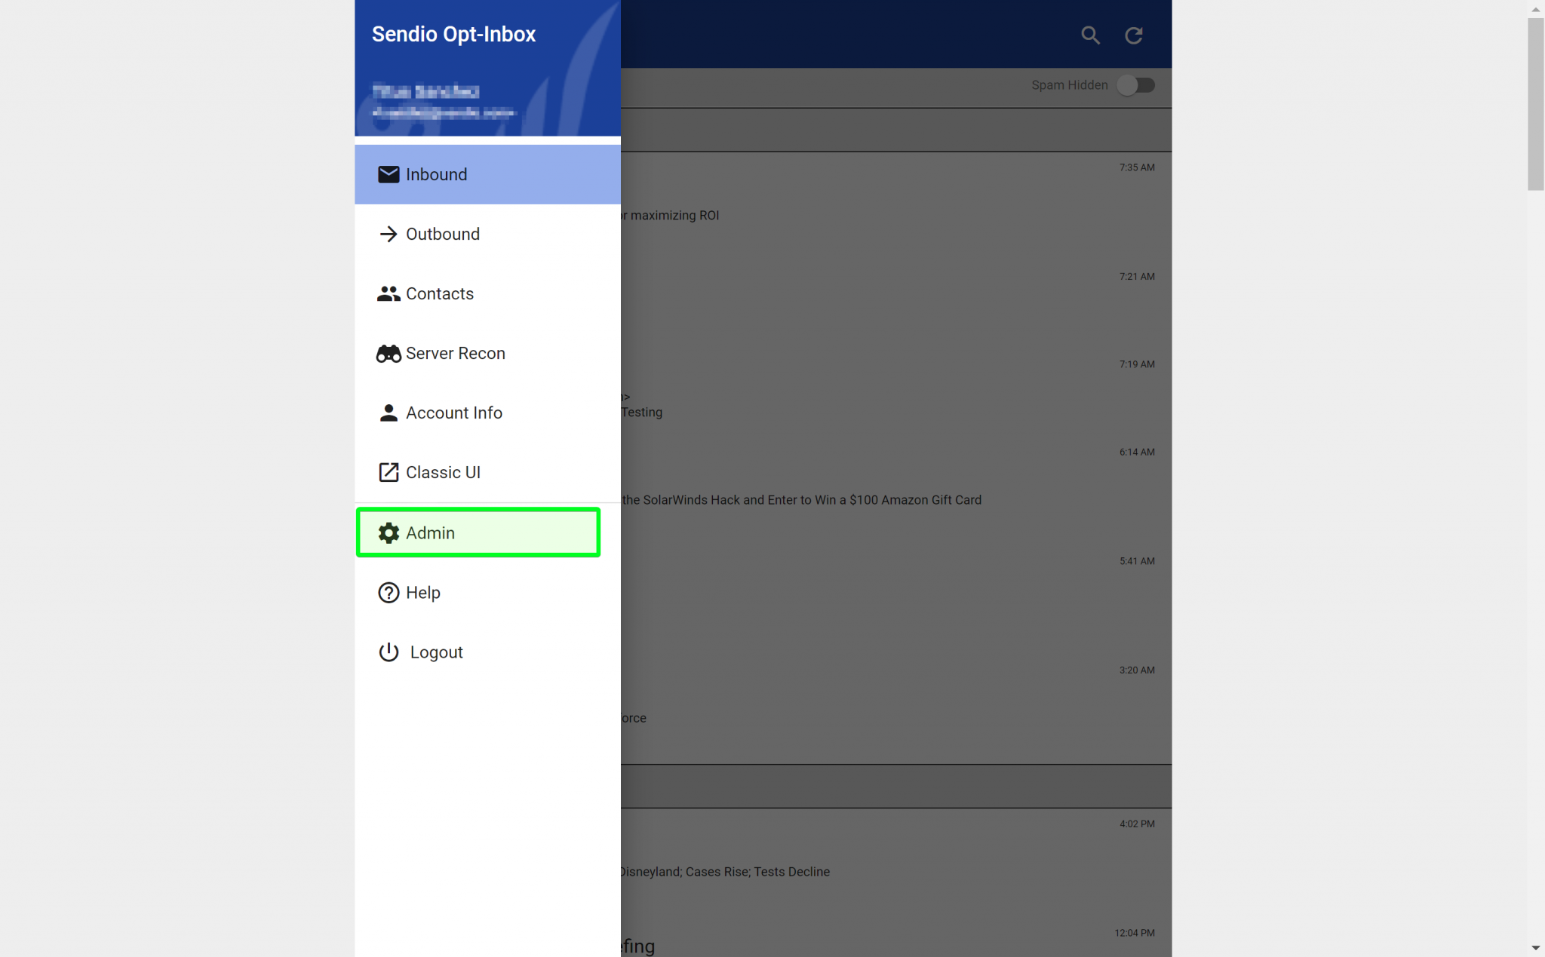Open the Classic UI external link
Image resolution: width=1545 pixels, height=957 pixels.
pos(444,472)
